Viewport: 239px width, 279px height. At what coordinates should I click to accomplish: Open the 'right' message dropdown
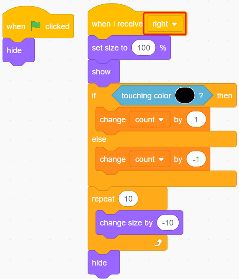pos(165,24)
